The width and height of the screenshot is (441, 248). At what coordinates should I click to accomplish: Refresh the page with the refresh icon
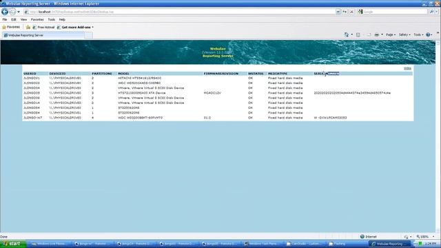coord(345,12)
